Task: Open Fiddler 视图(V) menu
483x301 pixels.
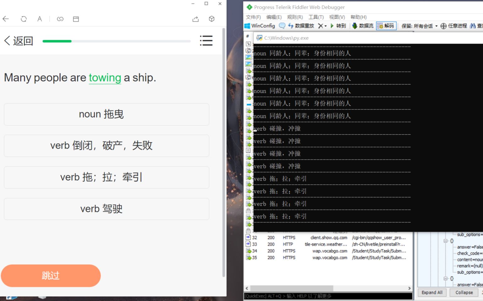Action: [337, 17]
